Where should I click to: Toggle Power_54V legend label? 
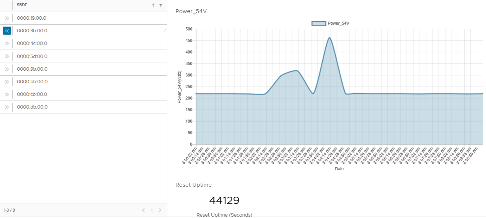pyautogui.click(x=338, y=23)
